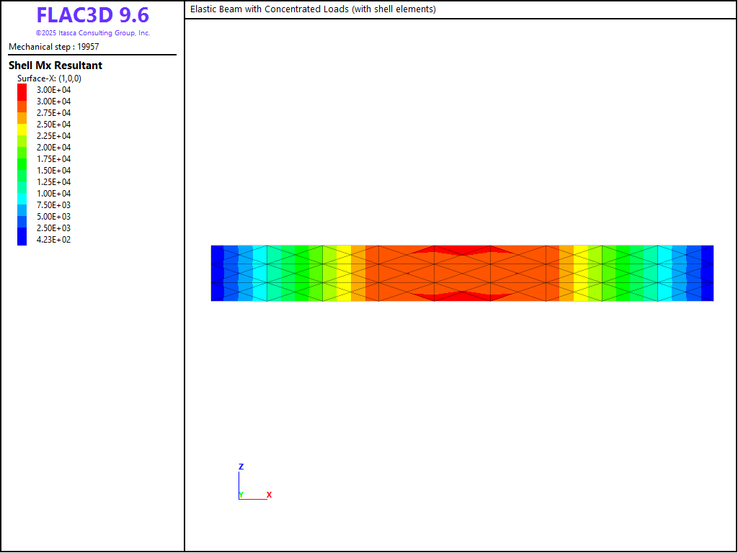Pick the cyan 1.00E+04 legend swatch
This screenshot has height=553, width=738.
[x=22, y=194]
